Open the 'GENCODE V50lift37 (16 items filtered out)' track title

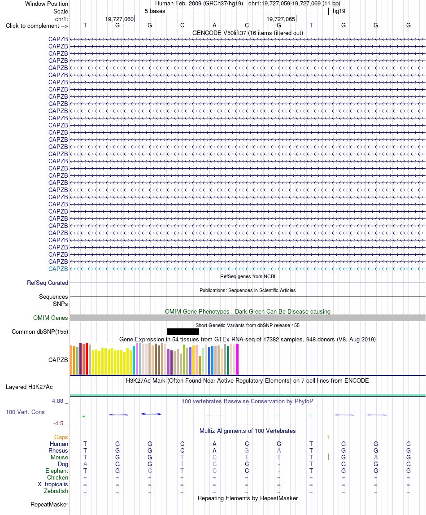[x=248, y=33]
